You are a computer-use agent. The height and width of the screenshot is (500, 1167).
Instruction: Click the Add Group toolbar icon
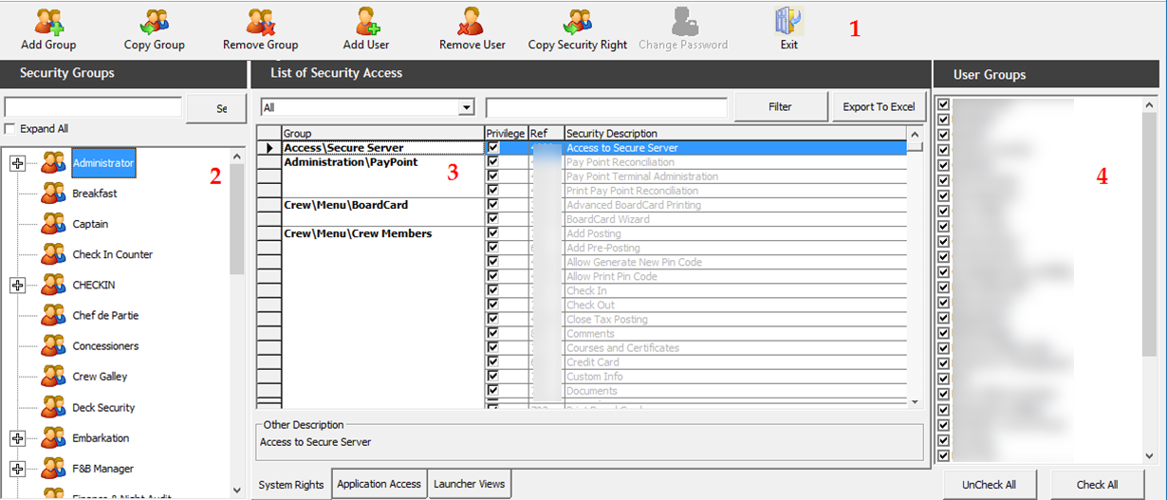pyautogui.click(x=48, y=21)
